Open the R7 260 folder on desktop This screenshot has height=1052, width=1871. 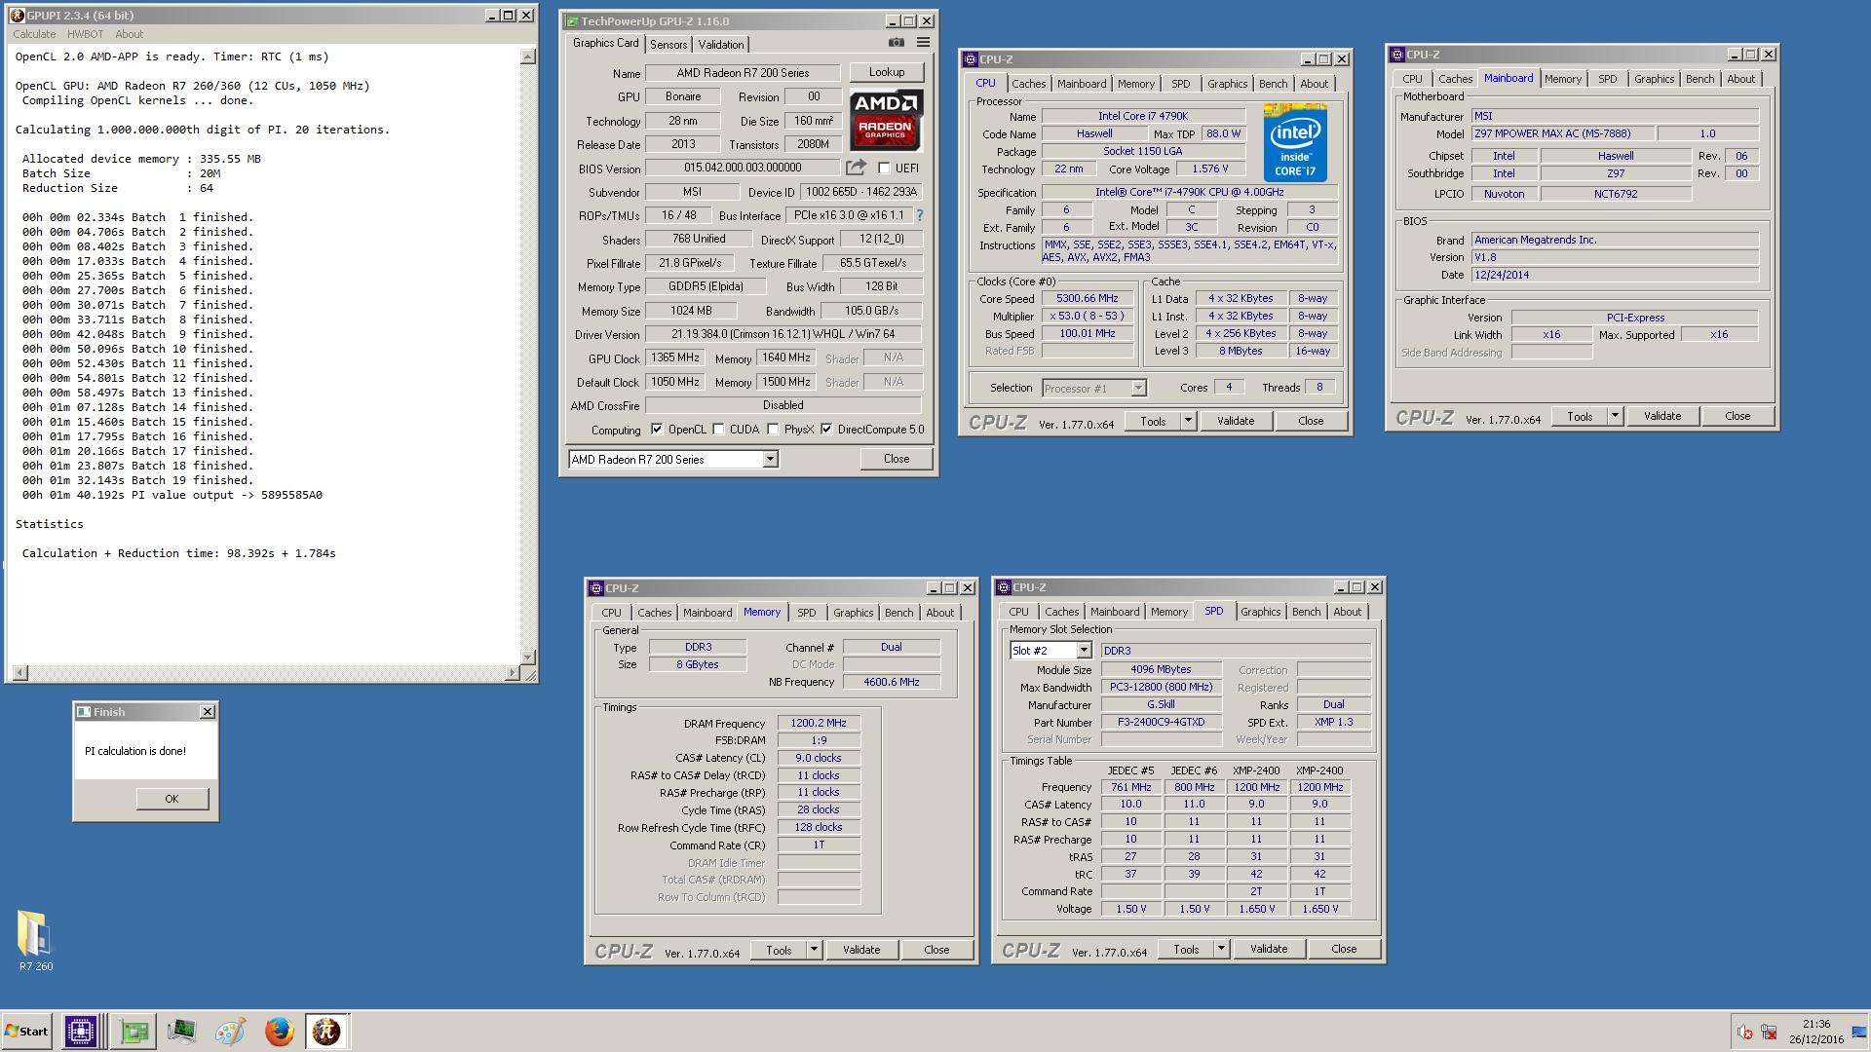pos(36,941)
